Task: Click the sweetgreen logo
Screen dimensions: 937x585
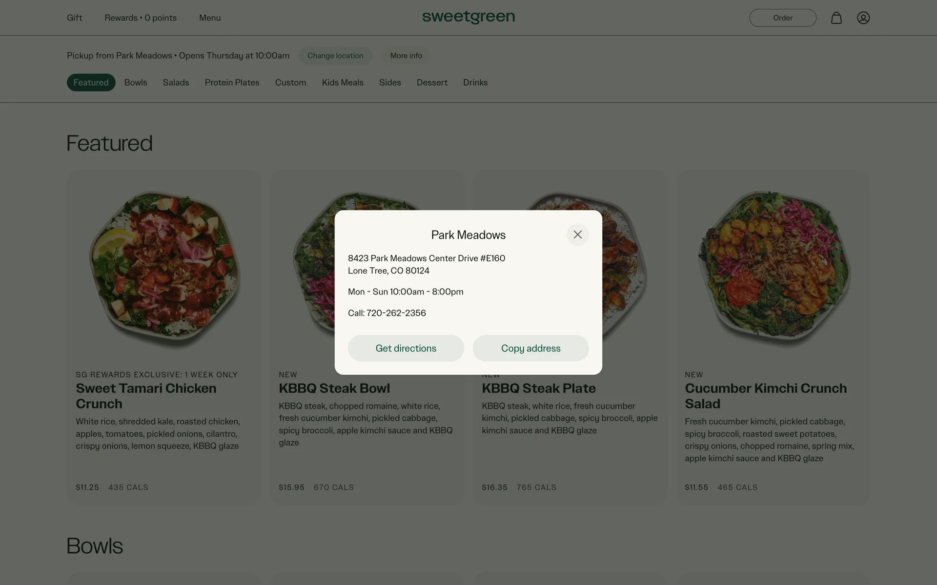Action: click(x=468, y=18)
